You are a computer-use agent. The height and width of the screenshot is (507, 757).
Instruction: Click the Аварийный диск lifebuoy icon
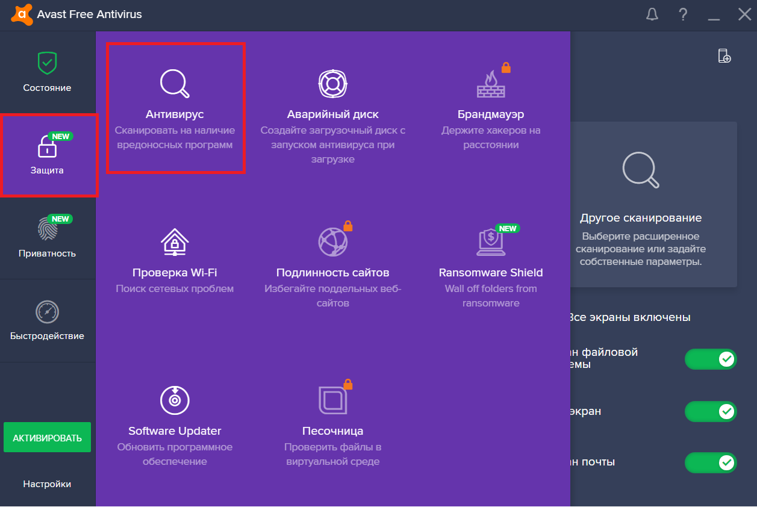333,83
